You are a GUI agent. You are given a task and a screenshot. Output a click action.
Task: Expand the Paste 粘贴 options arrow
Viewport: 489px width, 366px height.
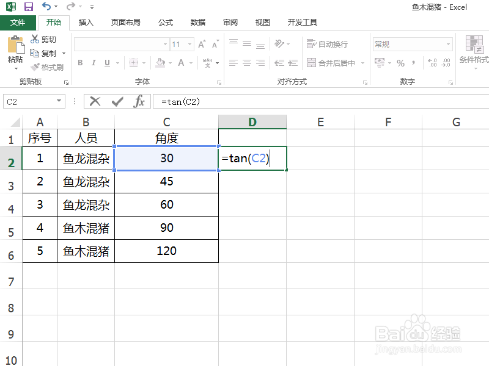16,68
